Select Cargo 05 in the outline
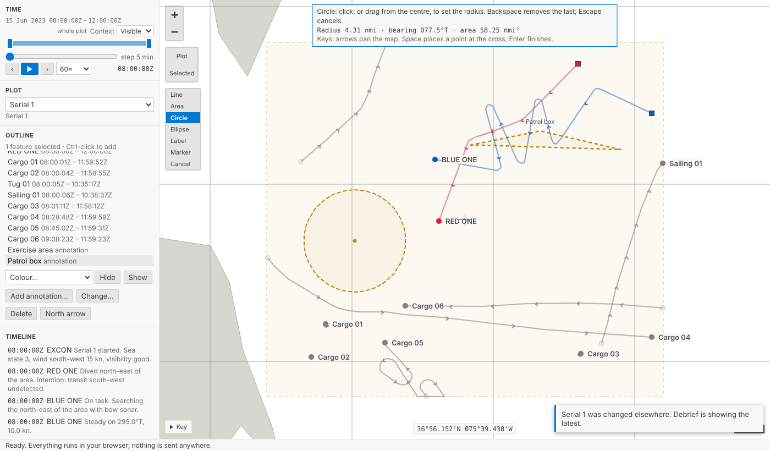 pos(79,228)
